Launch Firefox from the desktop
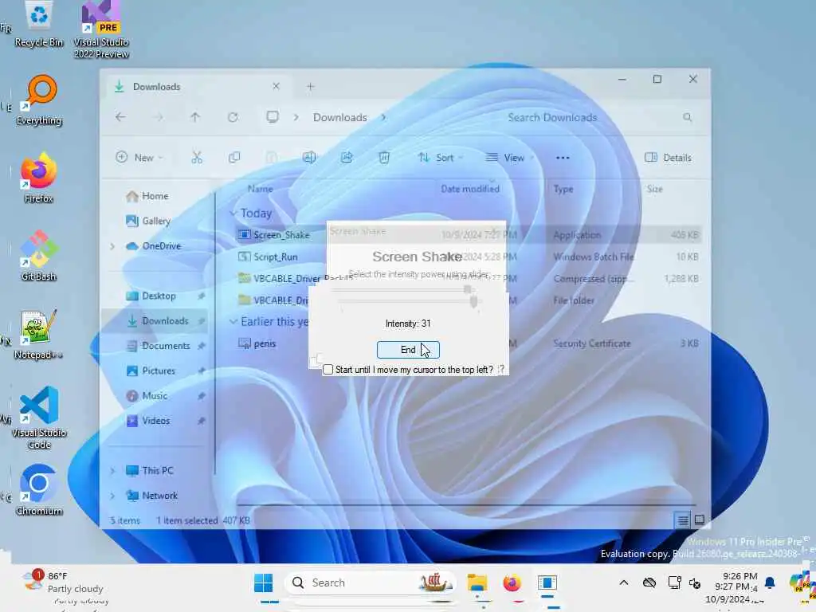 (38, 178)
